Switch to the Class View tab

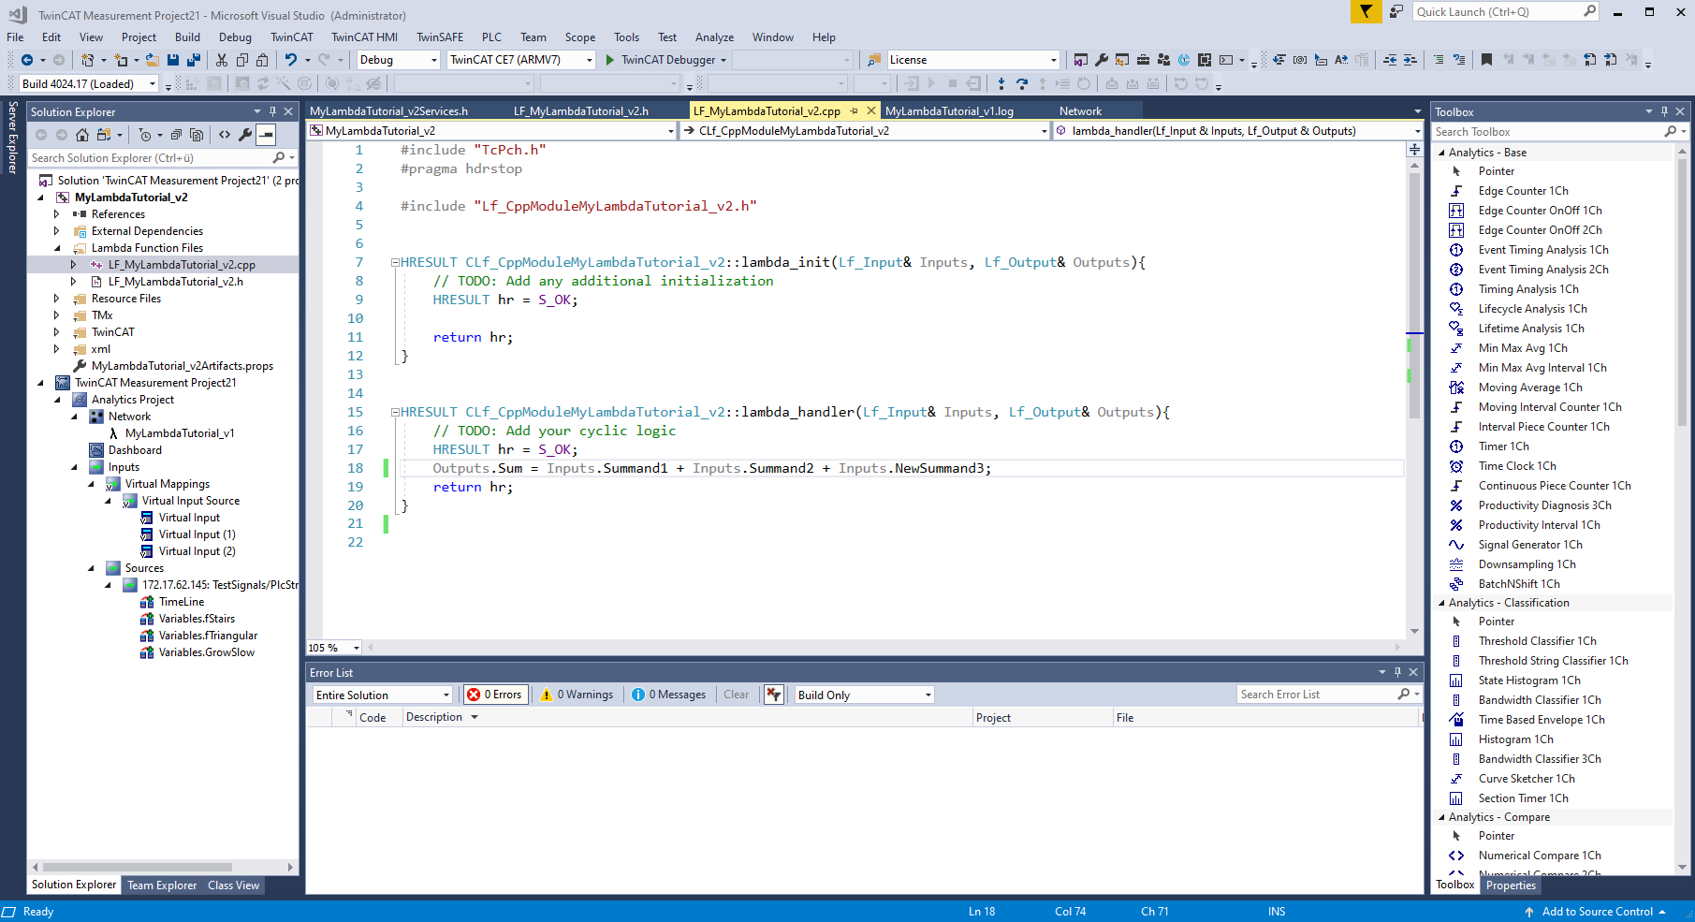[x=233, y=885]
